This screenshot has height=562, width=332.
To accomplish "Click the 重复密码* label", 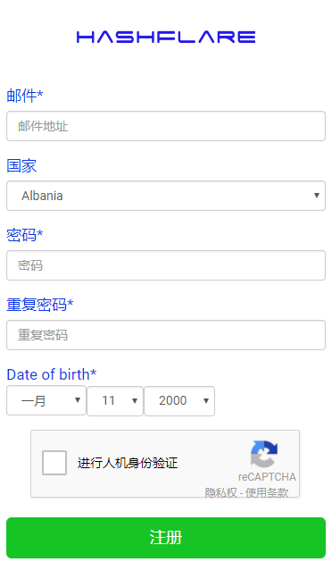I will point(40,305).
